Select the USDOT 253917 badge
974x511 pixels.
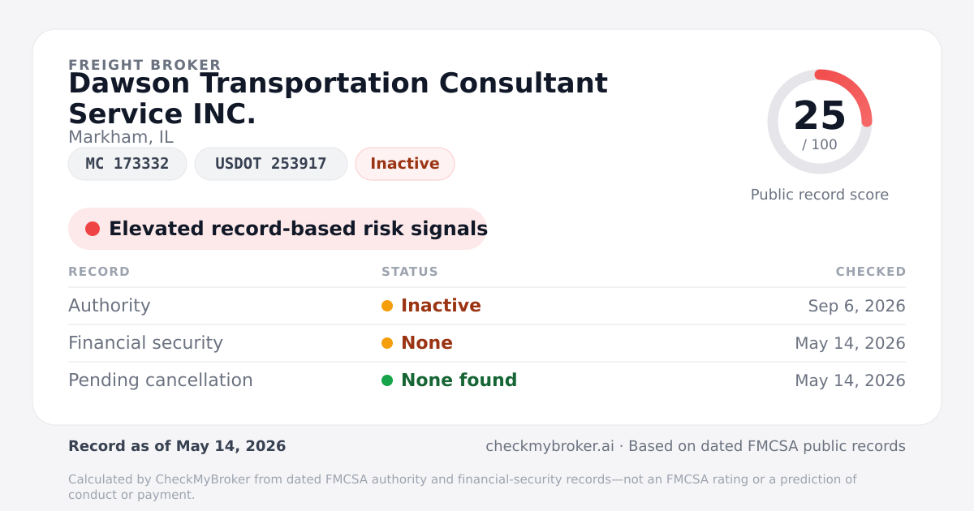271,164
